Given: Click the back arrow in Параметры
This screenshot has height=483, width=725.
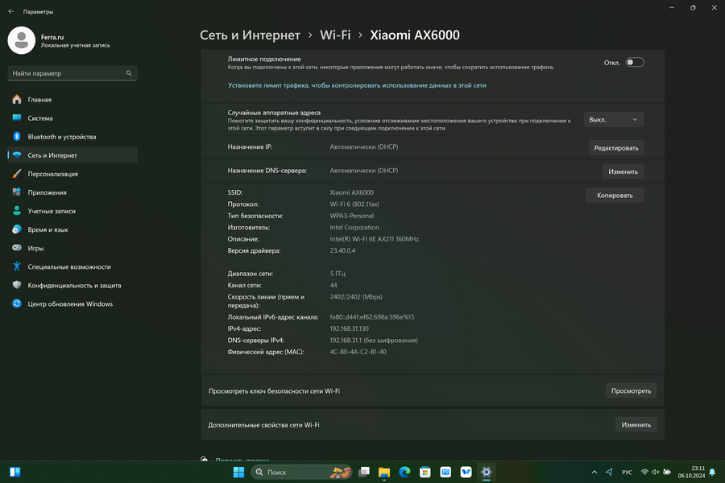Looking at the screenshot, I should (x=10, y=12).
